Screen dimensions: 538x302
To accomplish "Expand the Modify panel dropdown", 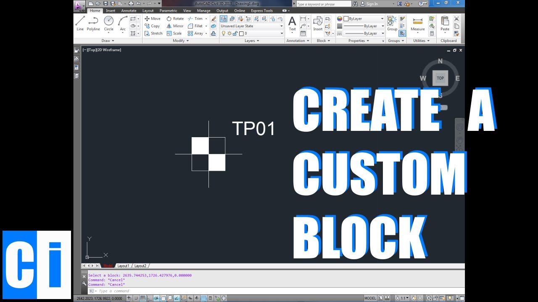I will tap(181, 41).
